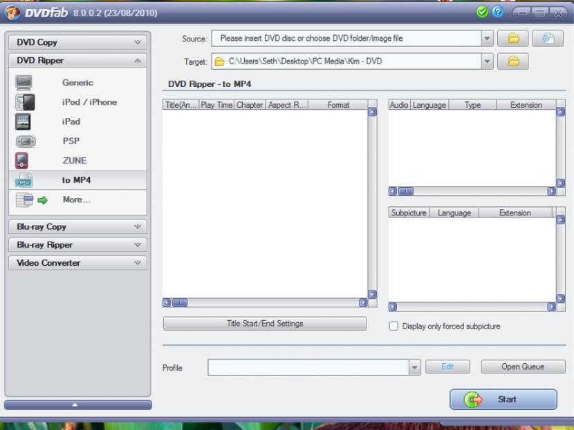Click the green checkmark status icon in title bar

tap(482, 12)
